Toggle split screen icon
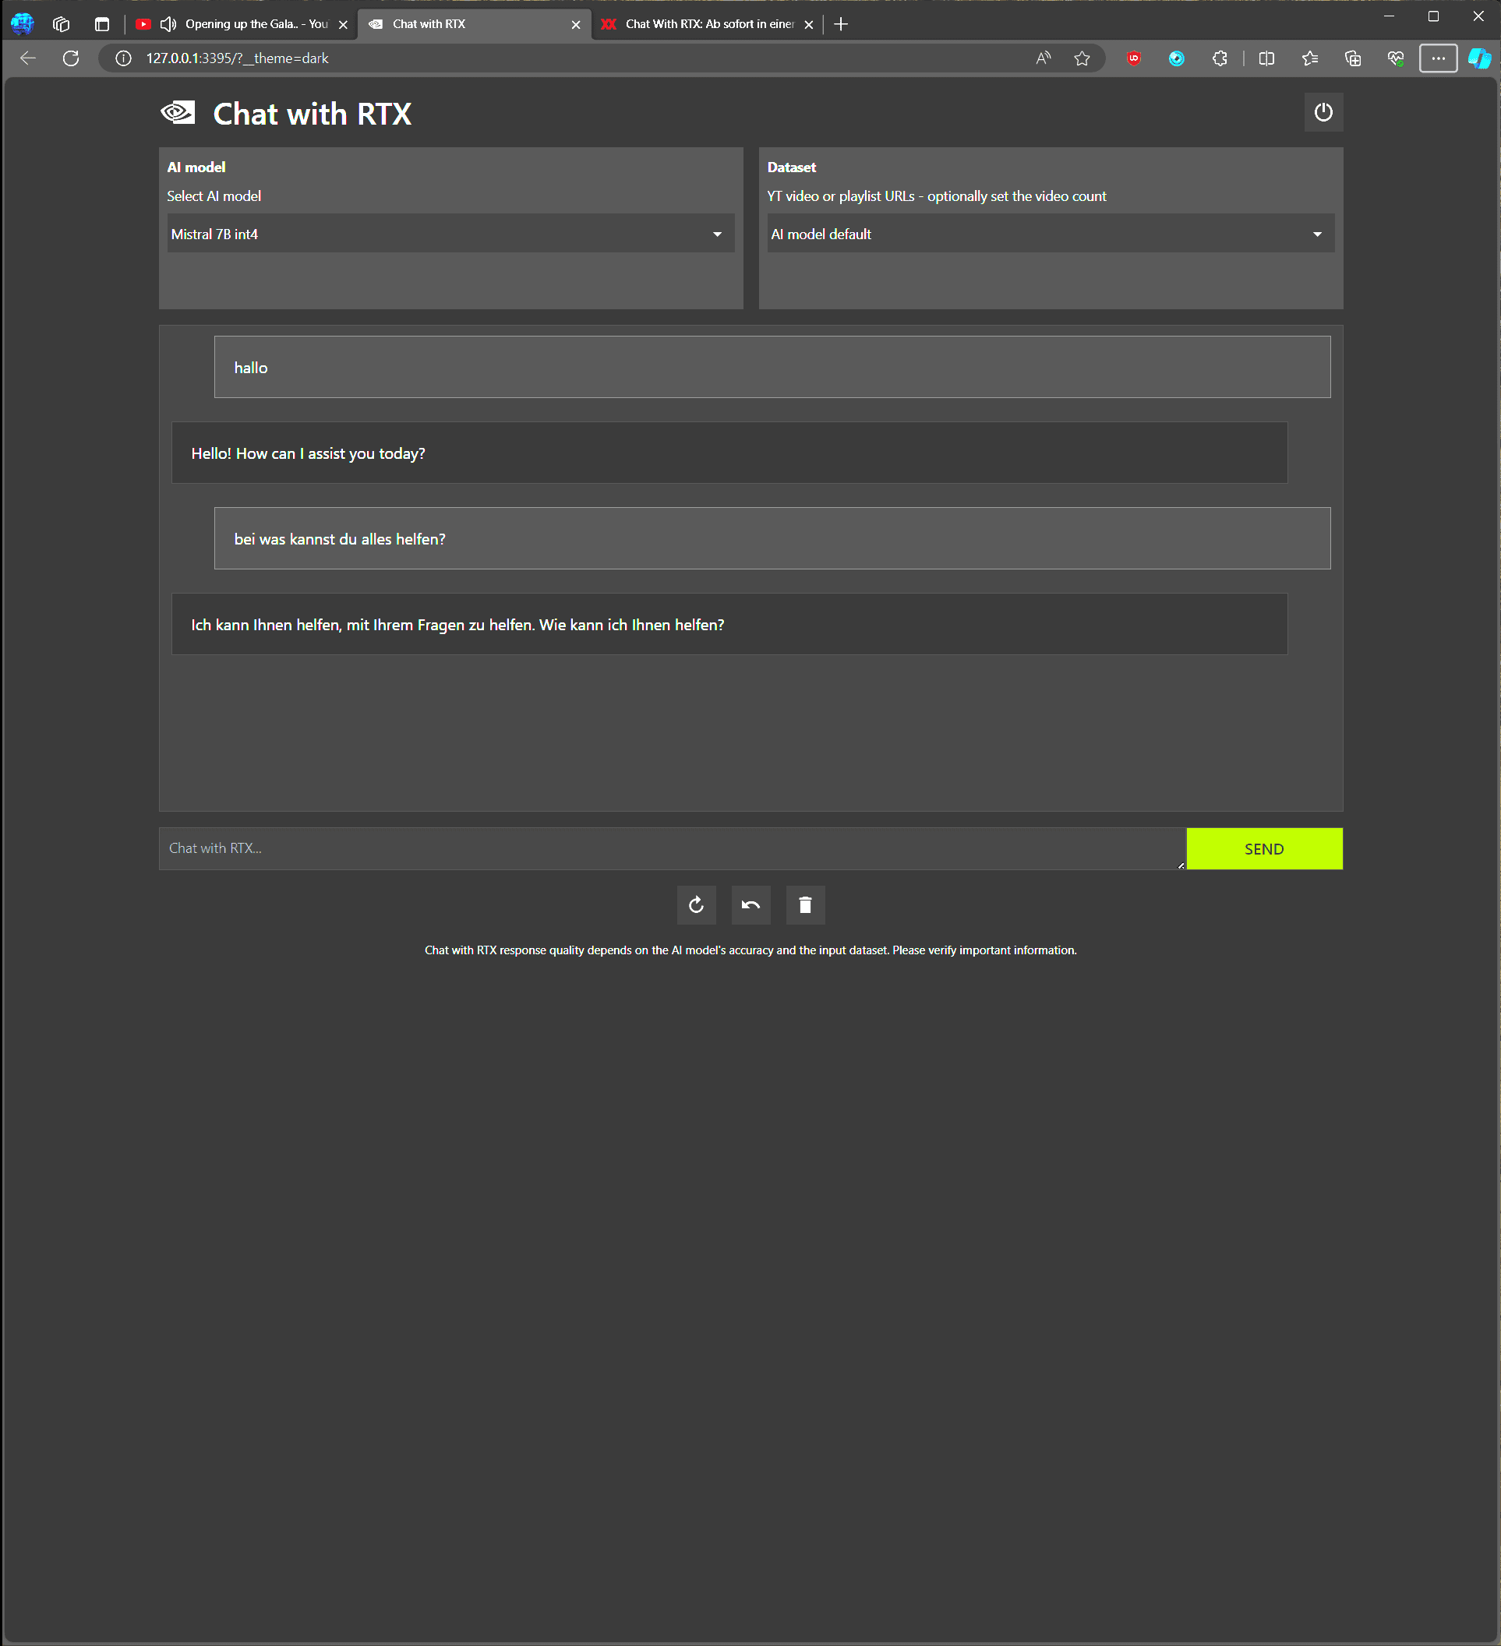This screenshot has width=1501, height=1646. click(x=1266, y=58)
